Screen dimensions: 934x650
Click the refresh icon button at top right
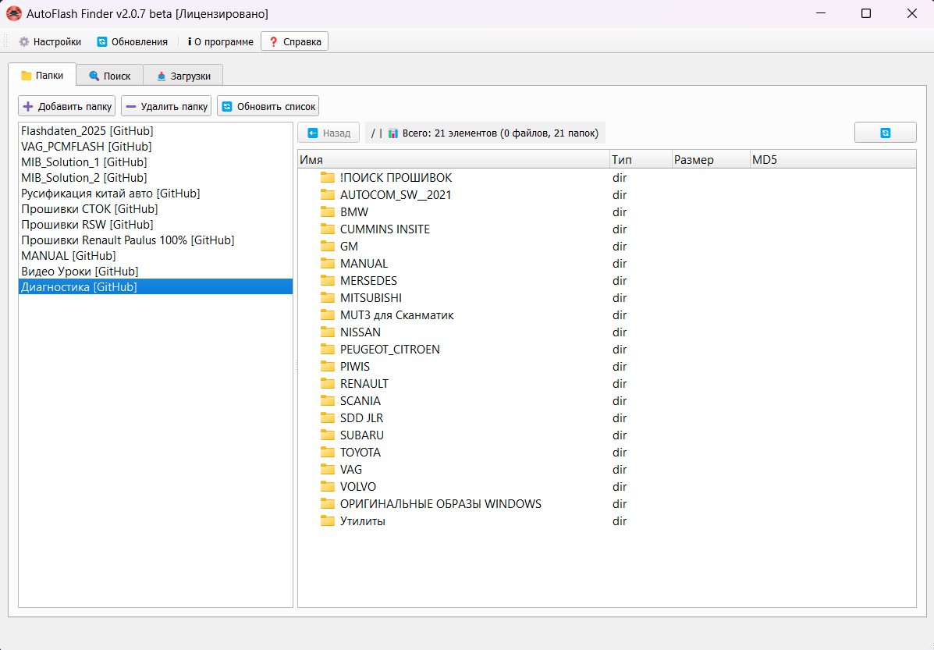click(x=885, y=133)
